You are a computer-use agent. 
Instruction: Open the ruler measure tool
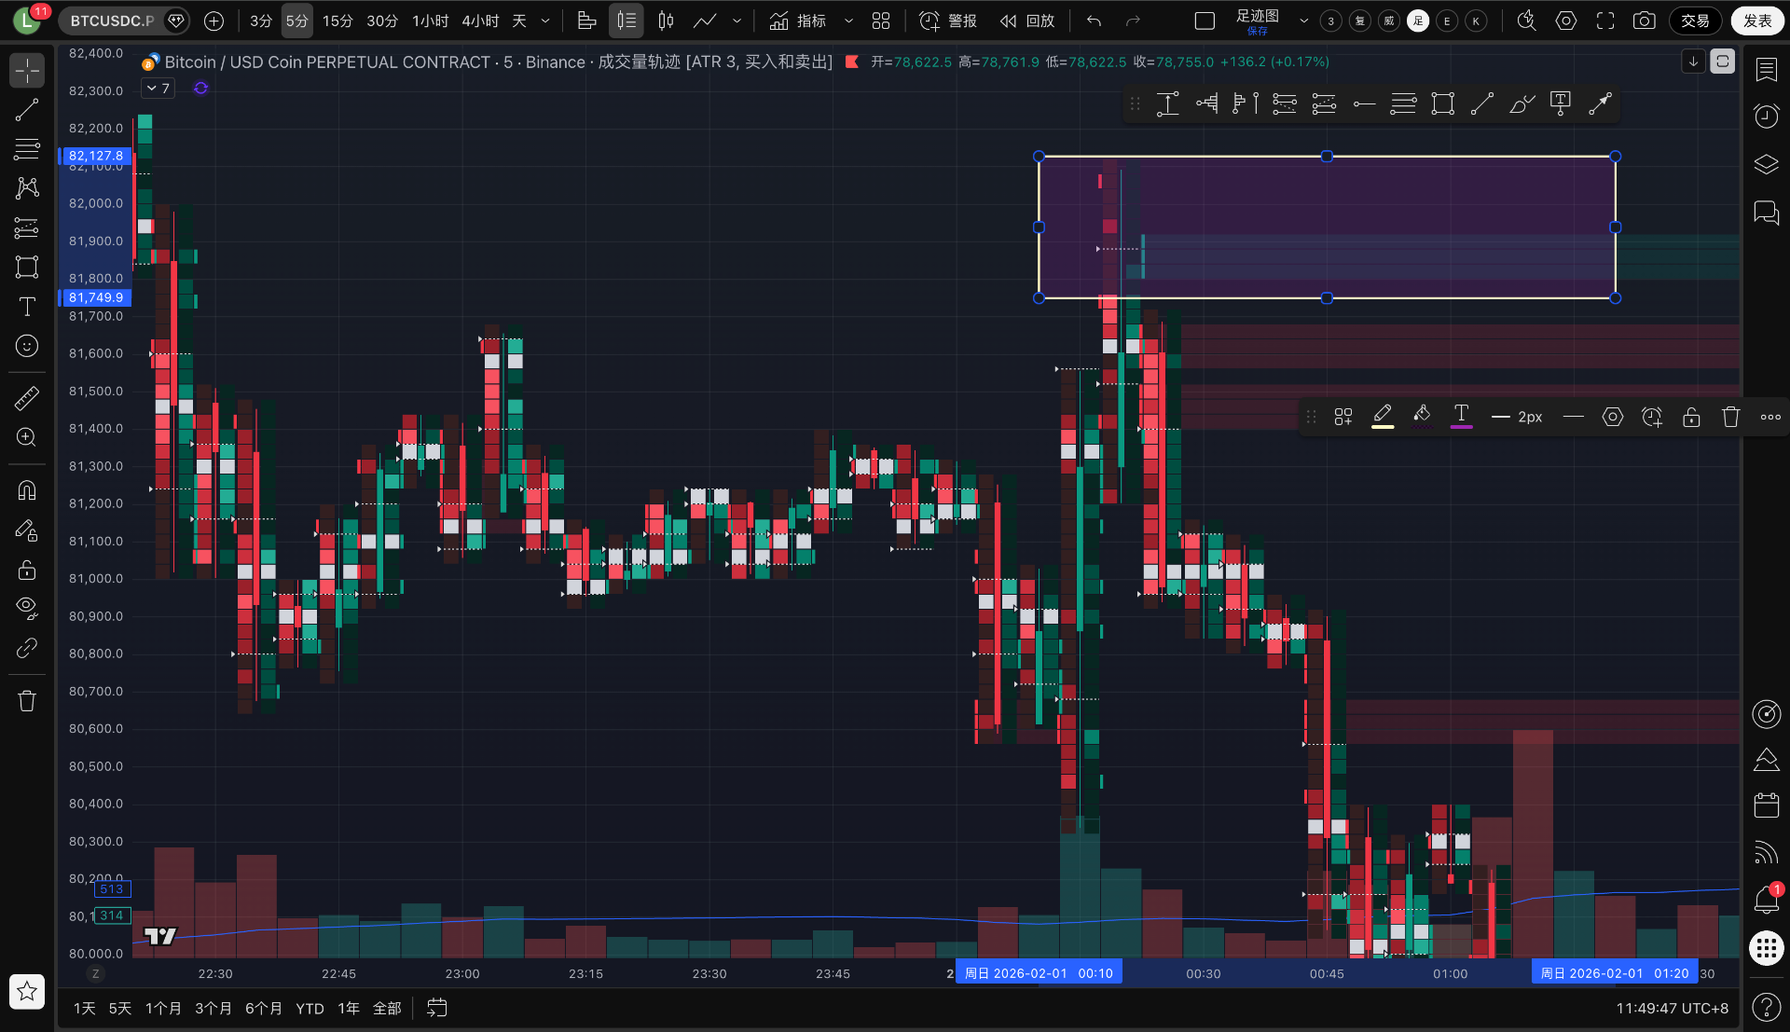pos(27,399)
